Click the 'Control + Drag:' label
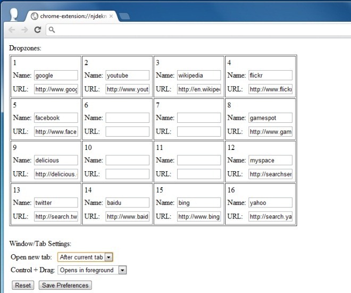351x293 pixels. click(x=32, y=270)
